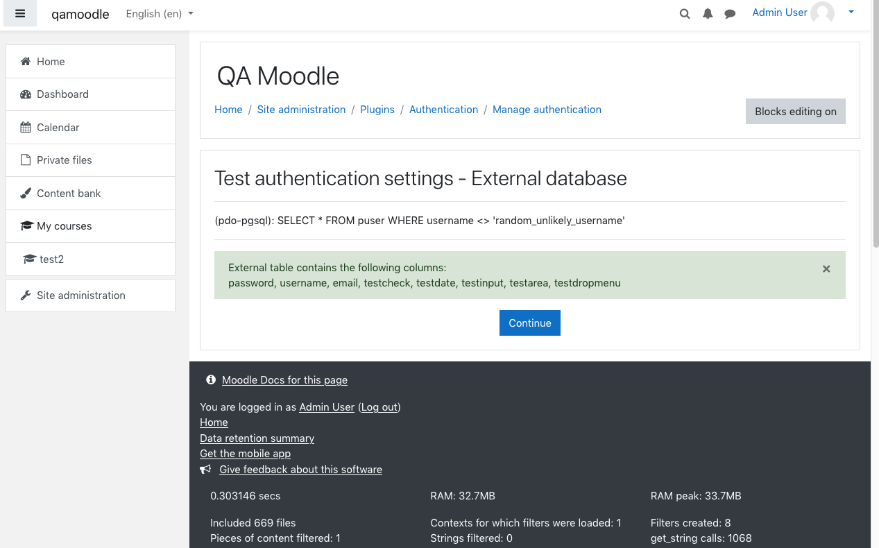The height and width of the screenshot is (548, 879).
Task: Open the English (en) language dropdown
Action: pos(160,14)
